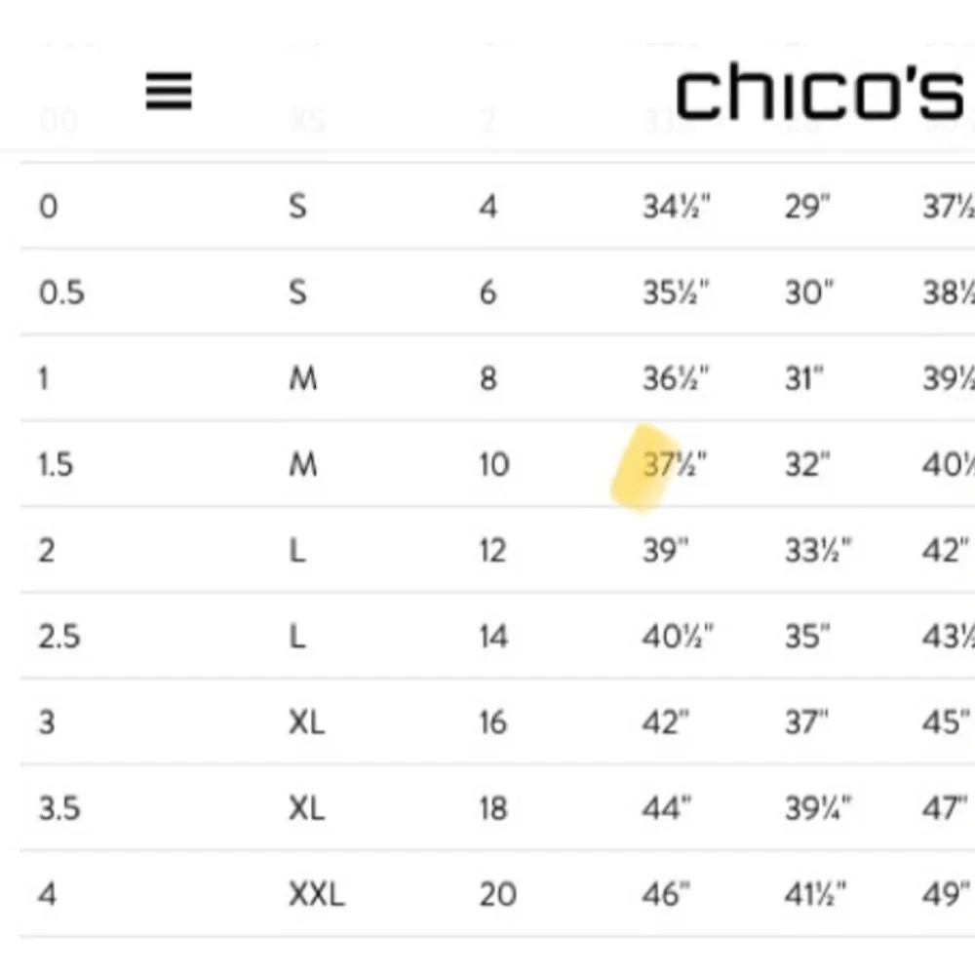Click the 39¼" waist measurement

818,808
